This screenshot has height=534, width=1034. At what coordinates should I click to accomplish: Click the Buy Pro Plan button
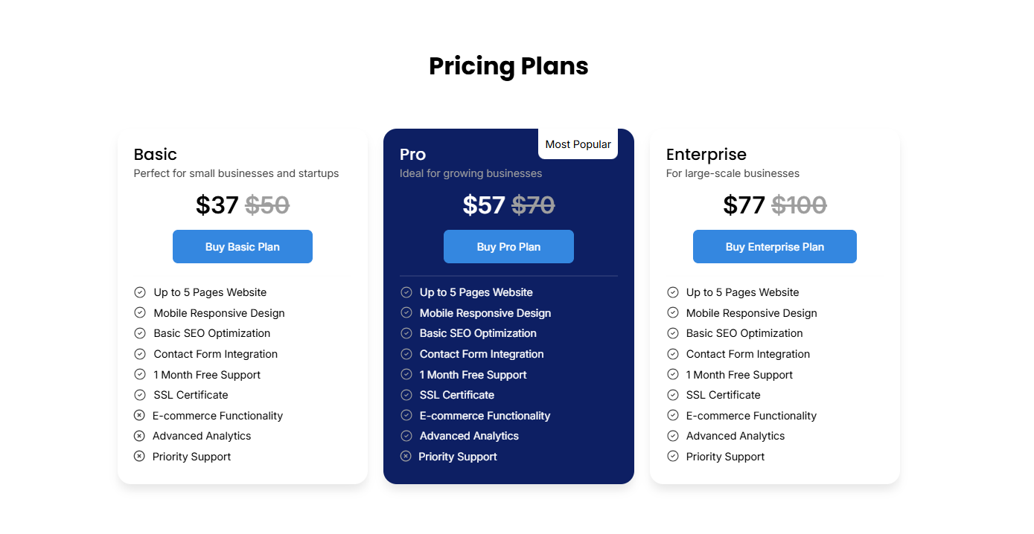[x=508, y=246]
